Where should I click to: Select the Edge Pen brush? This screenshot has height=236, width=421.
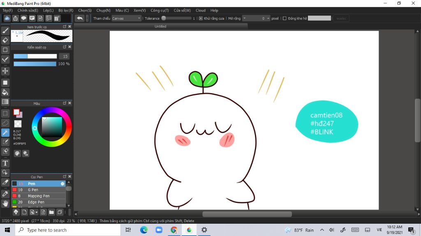coord(38,202)
